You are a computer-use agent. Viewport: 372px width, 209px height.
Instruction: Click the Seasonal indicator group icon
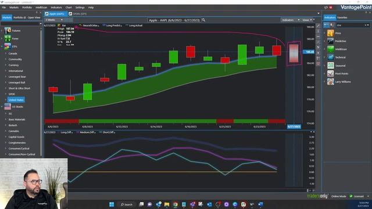pyautogui.click(x=331, y=66)
